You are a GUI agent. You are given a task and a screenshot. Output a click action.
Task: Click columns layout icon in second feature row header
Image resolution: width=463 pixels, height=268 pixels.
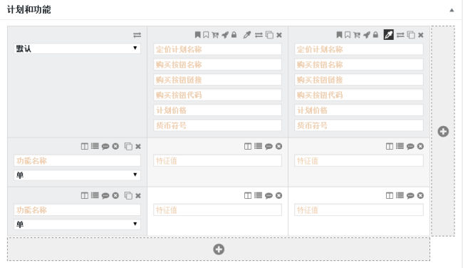pos(85,195)
